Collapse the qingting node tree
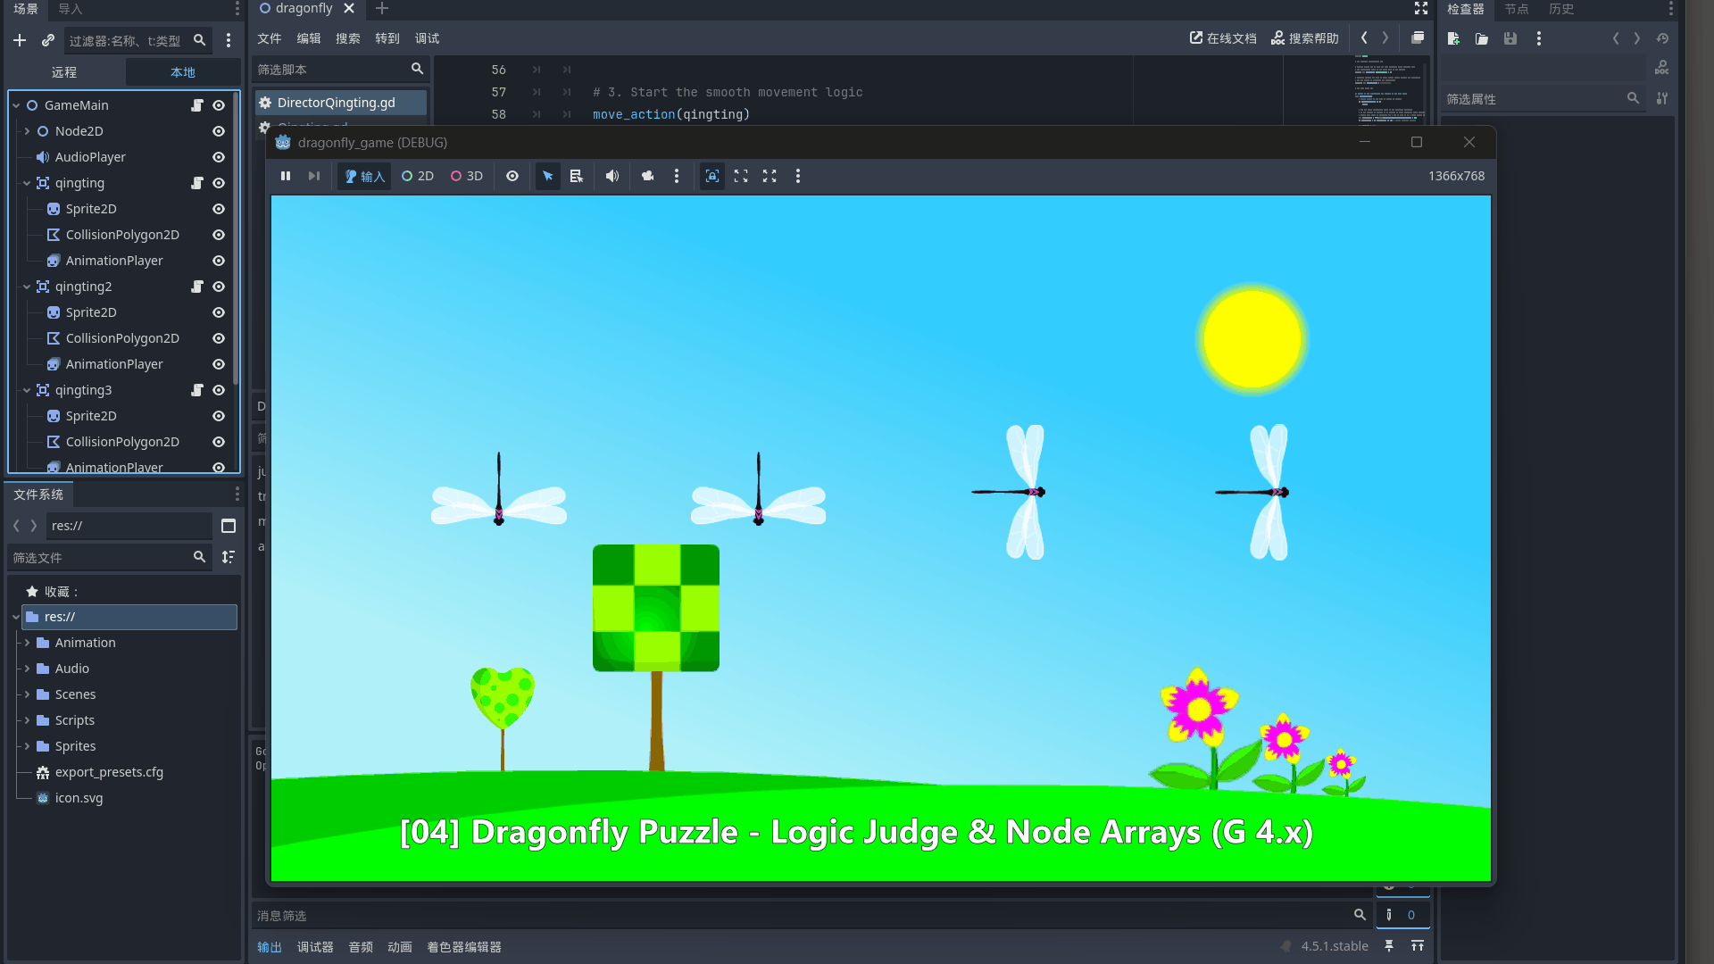This screenshot has width=1714, height=964. pyautogui.click(x=27, y=183)
